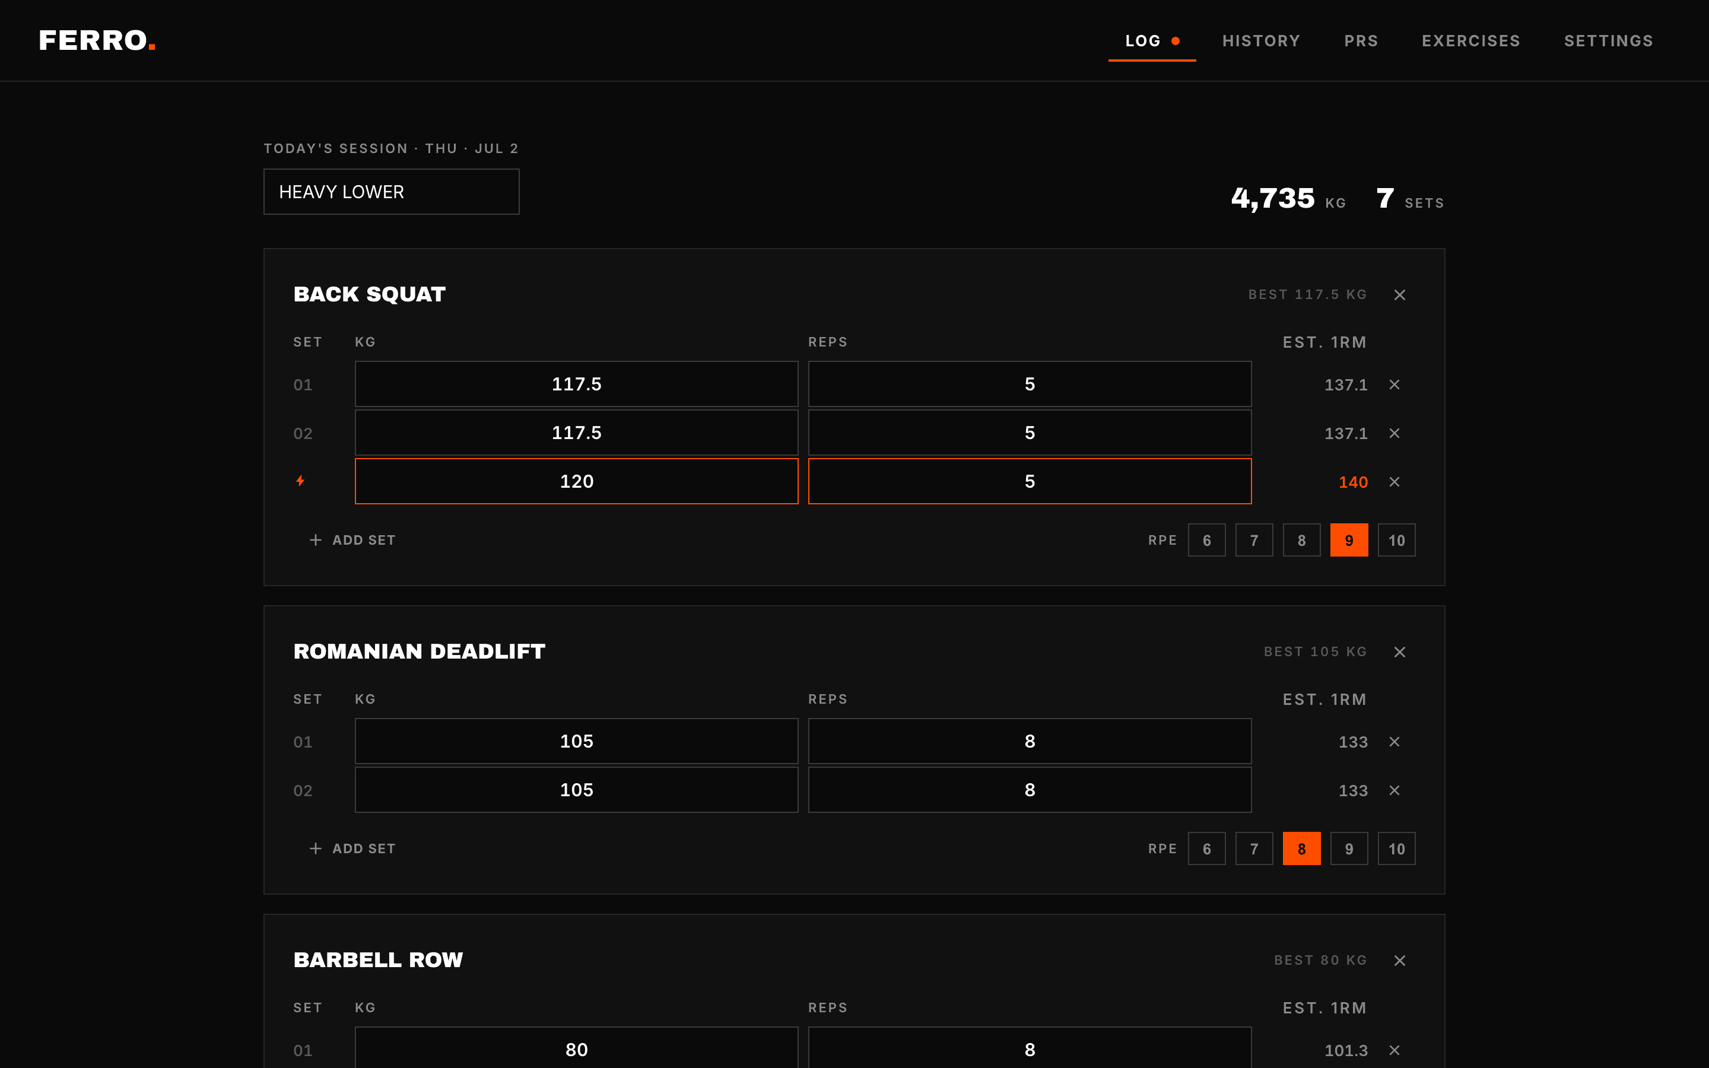The image size is (1709, 1068).
Task: Click the BEST 117.5 KG label
Action: [x=1307, y=294]
